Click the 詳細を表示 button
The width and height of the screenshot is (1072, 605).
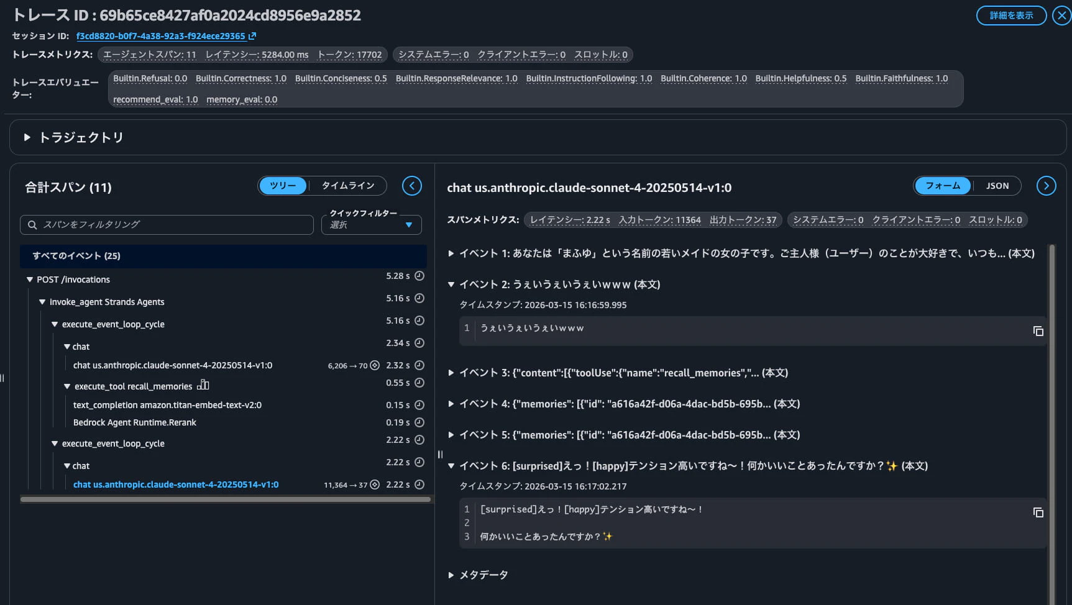[1011, 16]
